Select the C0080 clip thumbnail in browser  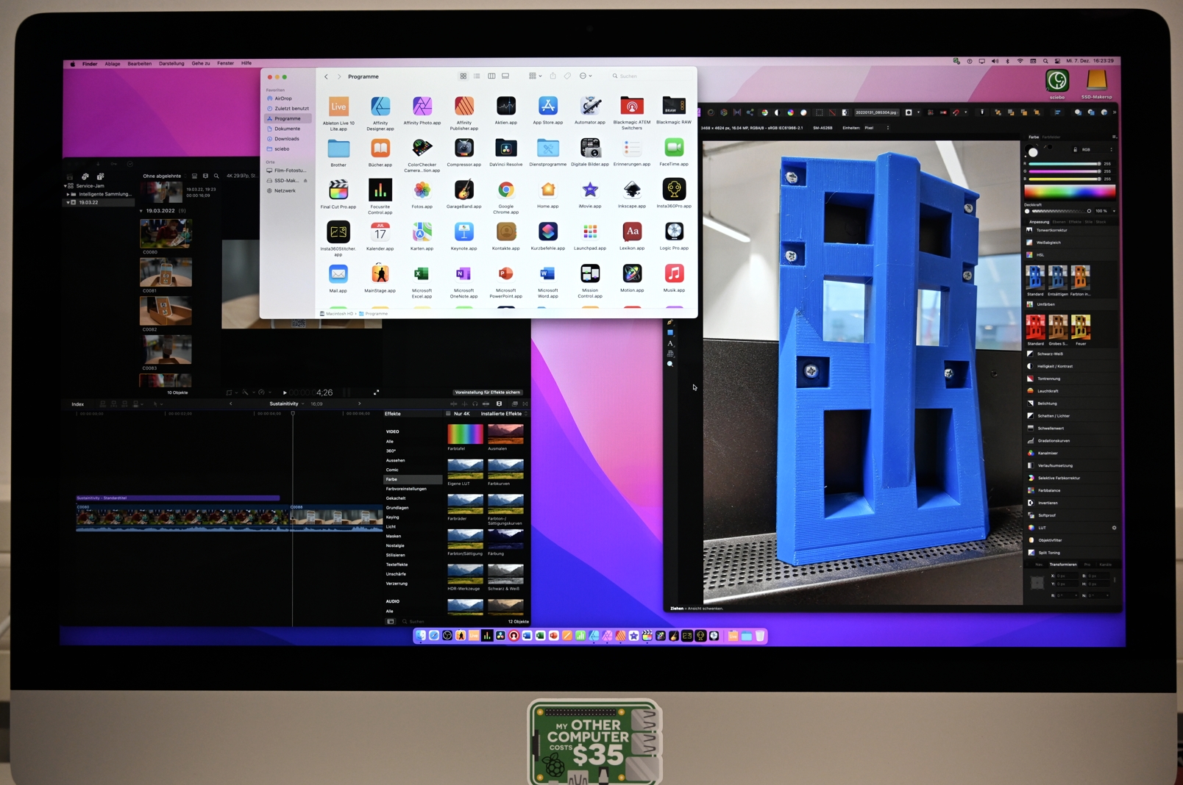tap(166, 234)
